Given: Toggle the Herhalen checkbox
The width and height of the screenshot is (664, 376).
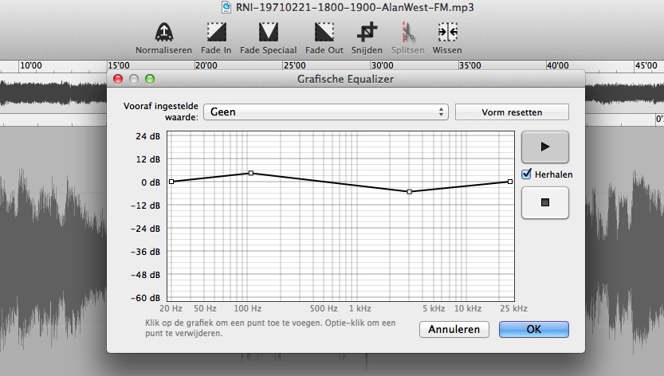Looking at the screenshot, I should pyautogui.click(x=526, y=174).
